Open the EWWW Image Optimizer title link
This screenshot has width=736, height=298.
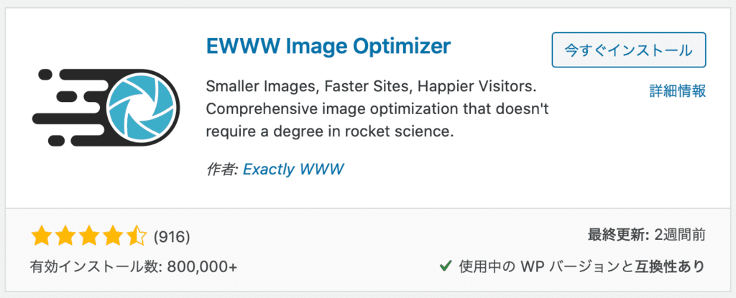[328, 47]
